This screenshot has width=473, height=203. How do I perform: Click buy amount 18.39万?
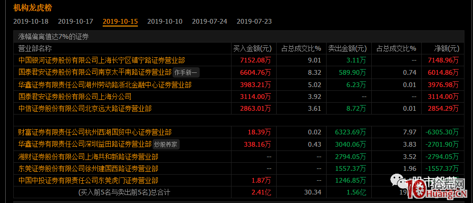(260, 132)
